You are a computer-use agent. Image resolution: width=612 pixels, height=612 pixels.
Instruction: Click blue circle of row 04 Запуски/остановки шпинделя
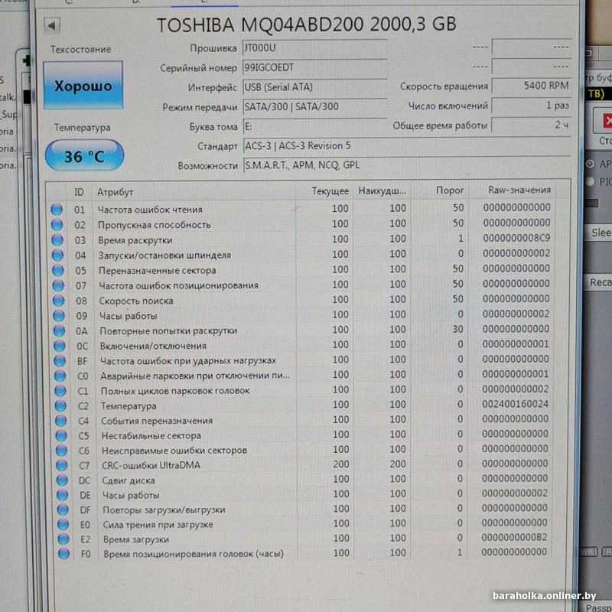click(58, 255)
